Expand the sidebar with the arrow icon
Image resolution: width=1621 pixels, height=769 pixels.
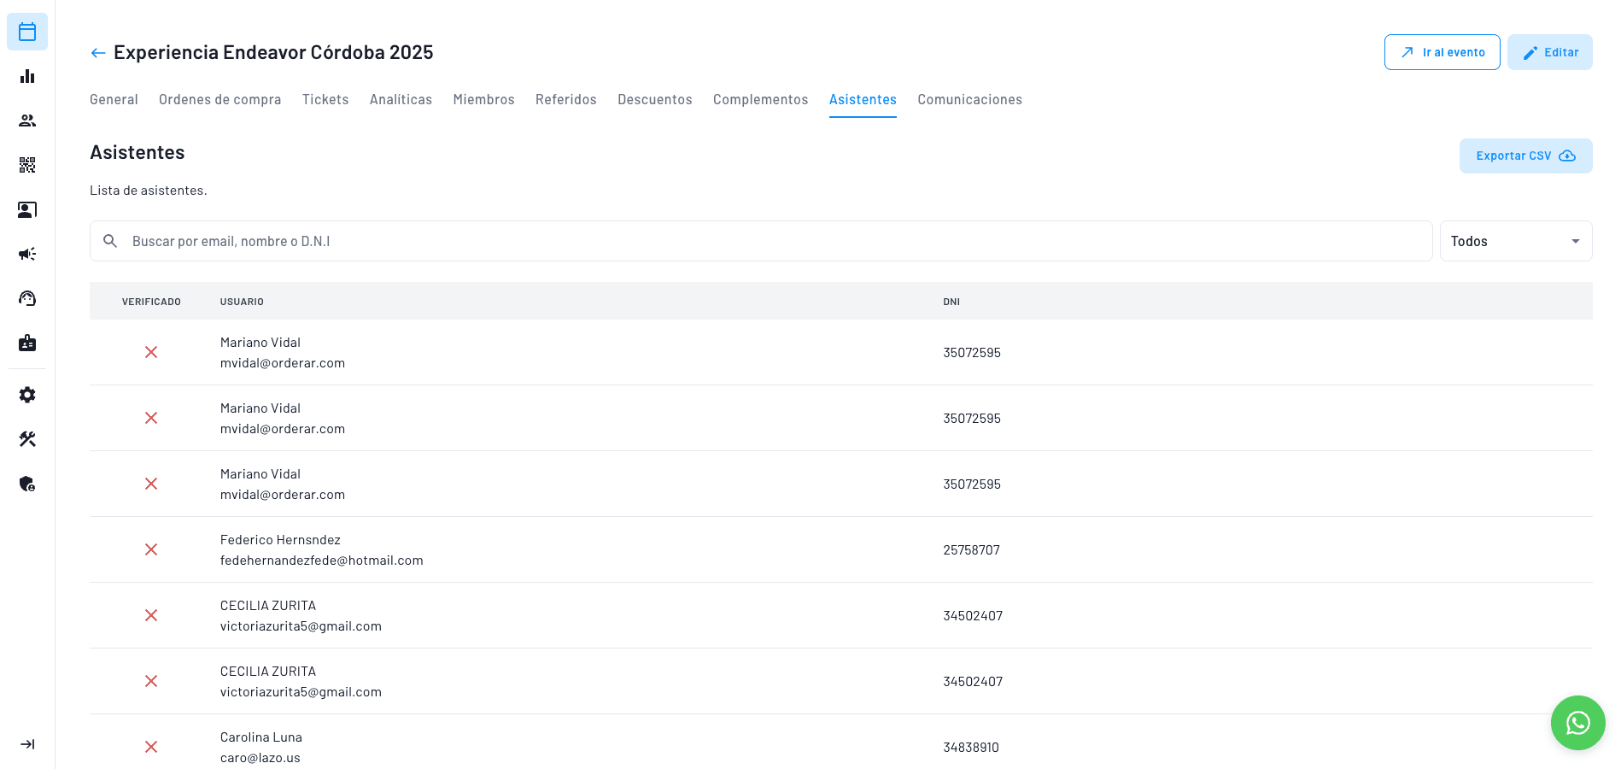pos(27,744)
